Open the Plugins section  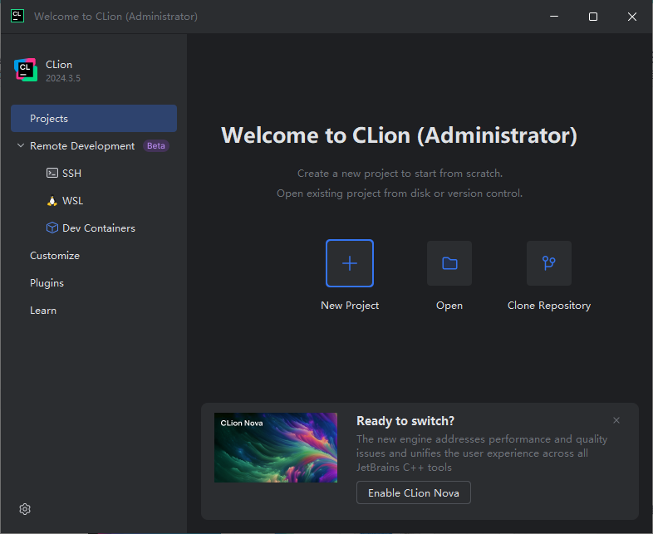coord(47,283)
